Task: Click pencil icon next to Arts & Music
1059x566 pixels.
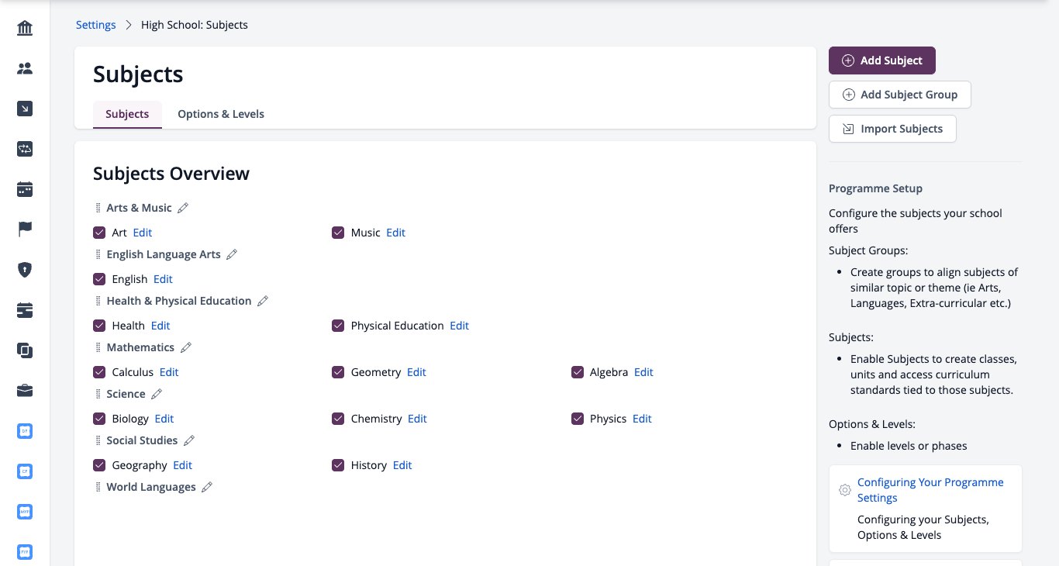Action: pos(183,208)
